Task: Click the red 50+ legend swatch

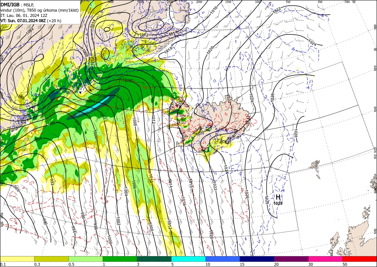Action: point(360,259)
